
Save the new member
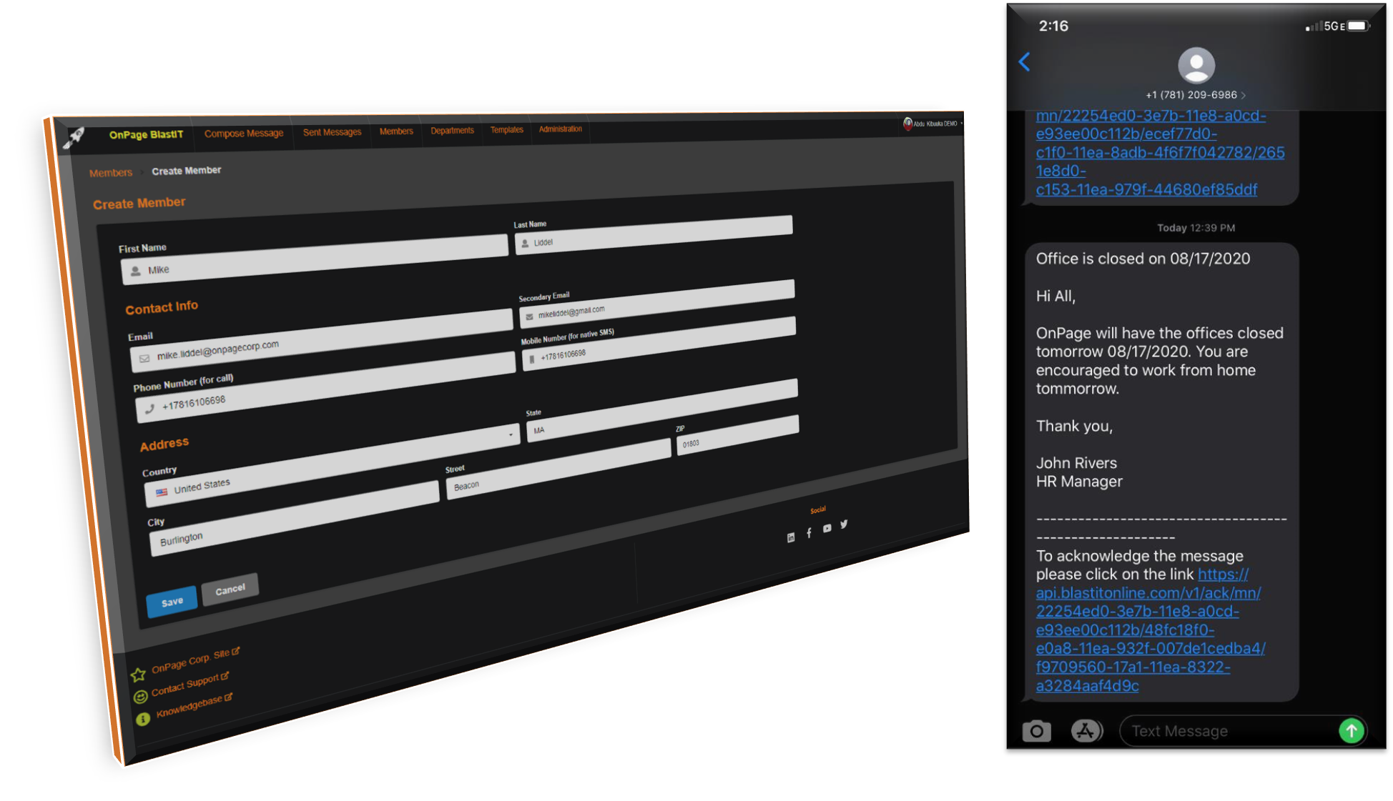tap(172, 602)
